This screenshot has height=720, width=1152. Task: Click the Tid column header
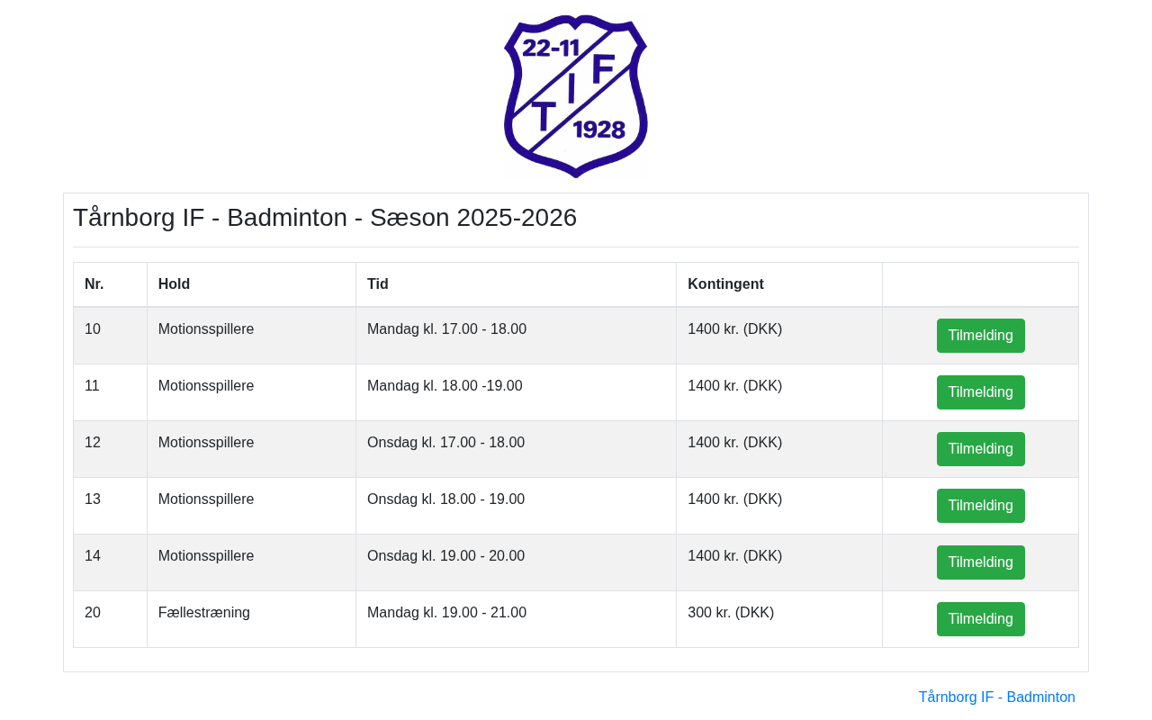point(378,284)
